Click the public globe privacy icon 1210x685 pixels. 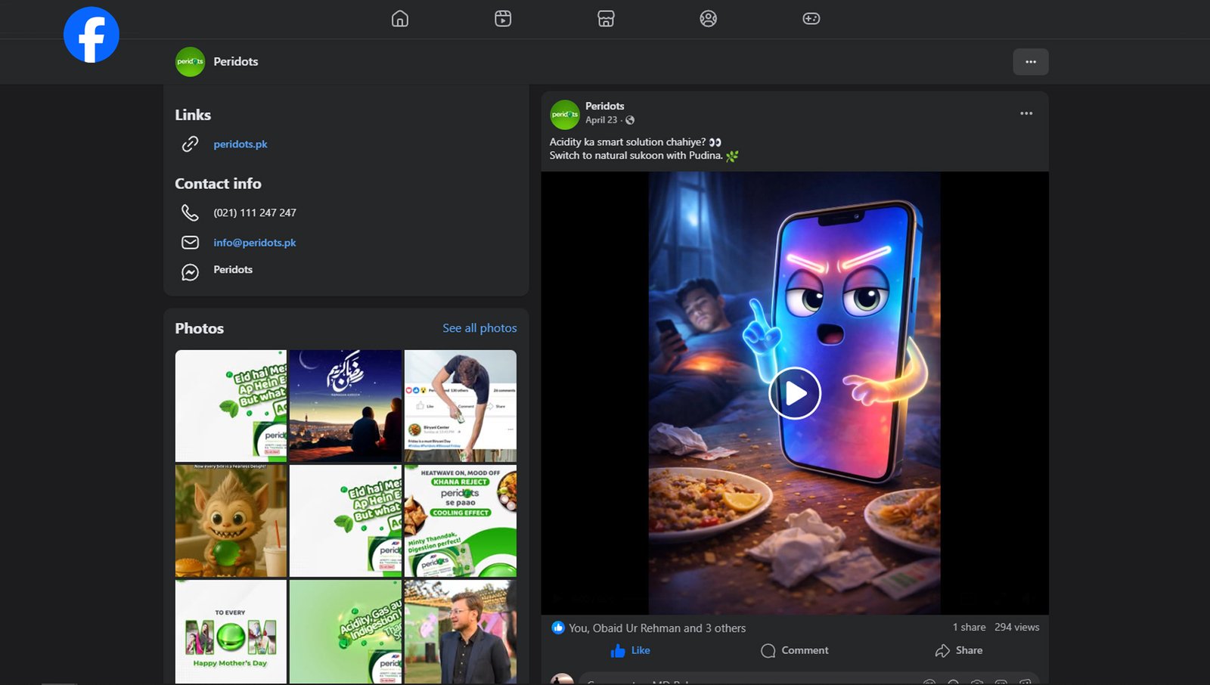[x=630, y=120]
